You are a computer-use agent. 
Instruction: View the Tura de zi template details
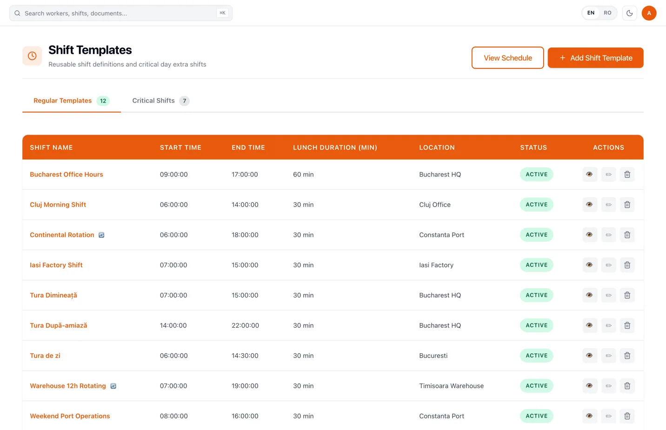590,356
